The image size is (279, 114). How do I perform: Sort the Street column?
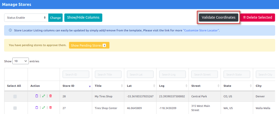(x=219, y=86)
